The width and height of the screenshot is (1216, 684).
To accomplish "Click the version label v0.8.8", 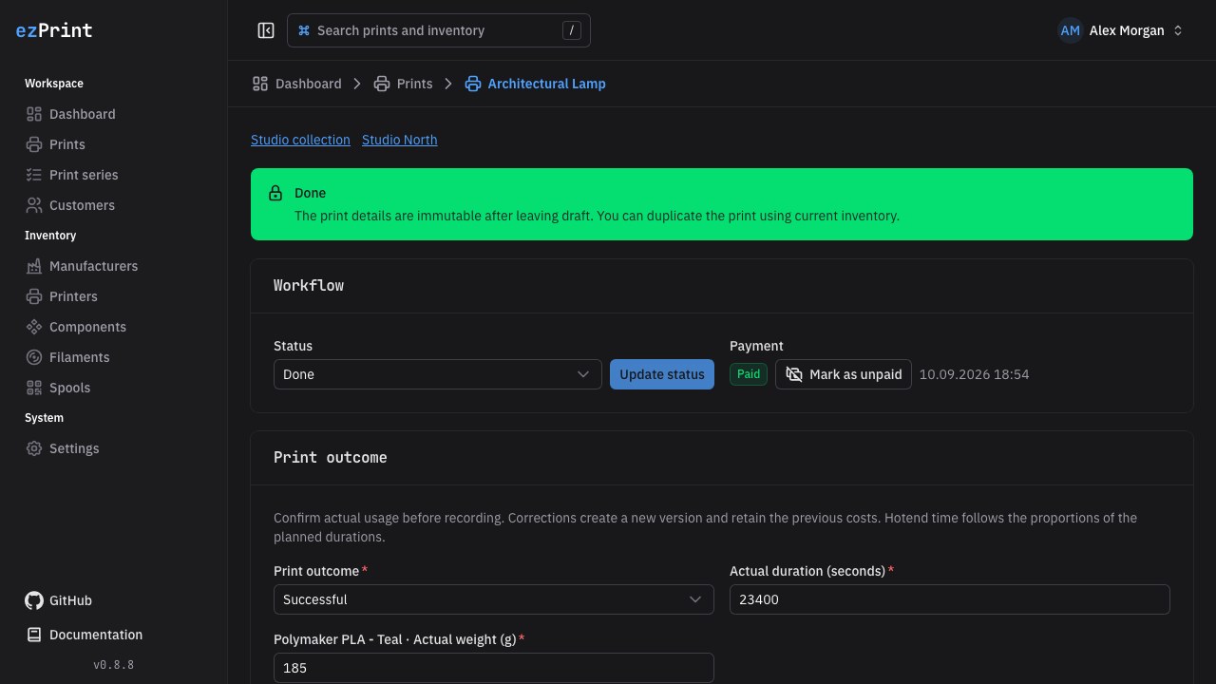I will pos(114,665).
